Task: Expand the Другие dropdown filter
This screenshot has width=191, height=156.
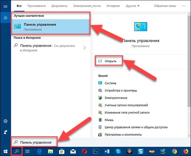Action: (133, 6)
